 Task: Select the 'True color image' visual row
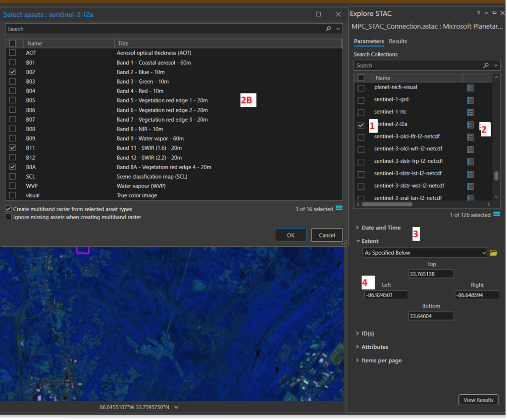(x=174, y=195)
